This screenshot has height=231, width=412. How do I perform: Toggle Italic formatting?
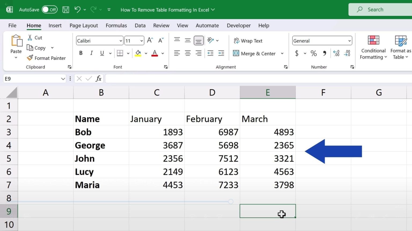point(91,53)
